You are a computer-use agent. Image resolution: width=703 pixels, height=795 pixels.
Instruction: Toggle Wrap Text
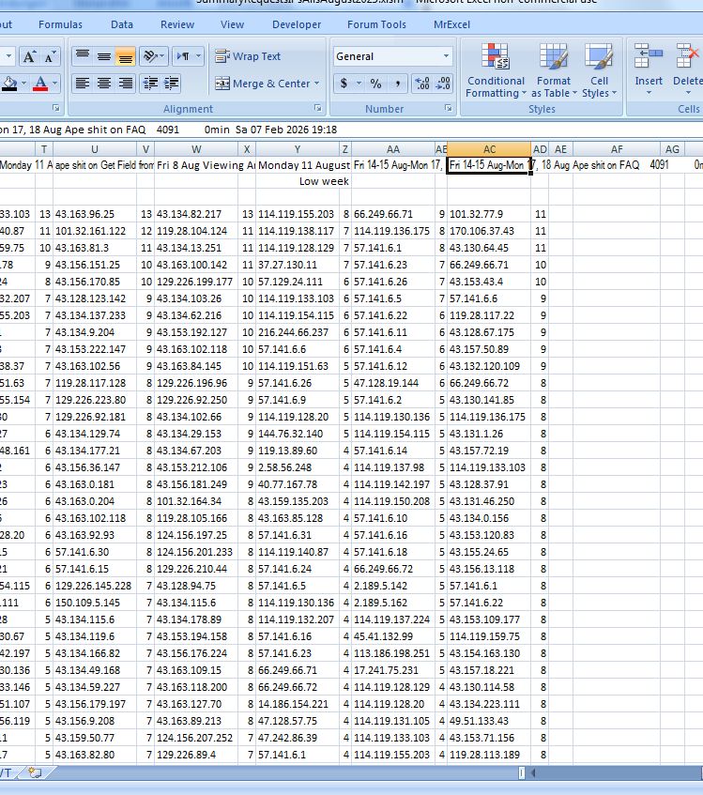[248, 56]
